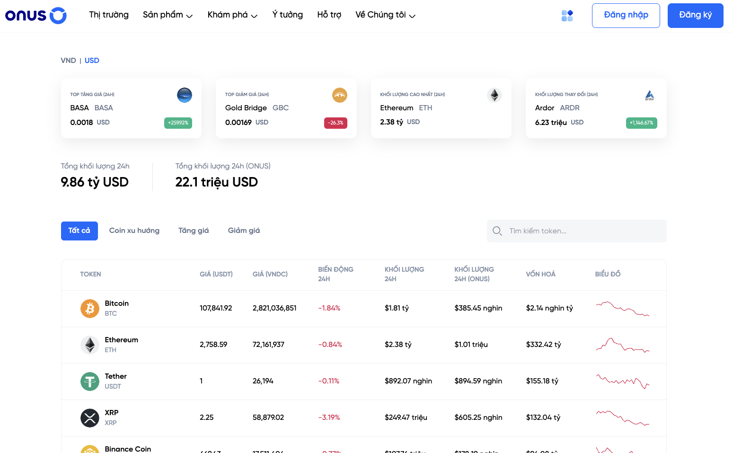Click Bitcoin price 107,841.92
This screenshot has height=453, width=733.
click(x=216, y=308)
